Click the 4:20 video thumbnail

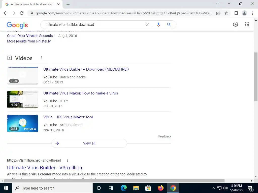(x=23, y=100)
